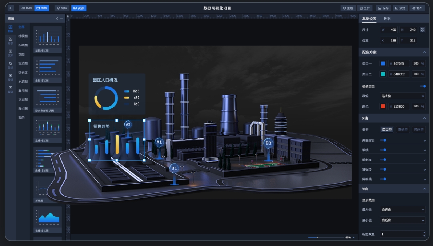Open the 媒体 (Media) sidebar category
The width and height of the screenshot is (433, 246).
pos(11,89)
